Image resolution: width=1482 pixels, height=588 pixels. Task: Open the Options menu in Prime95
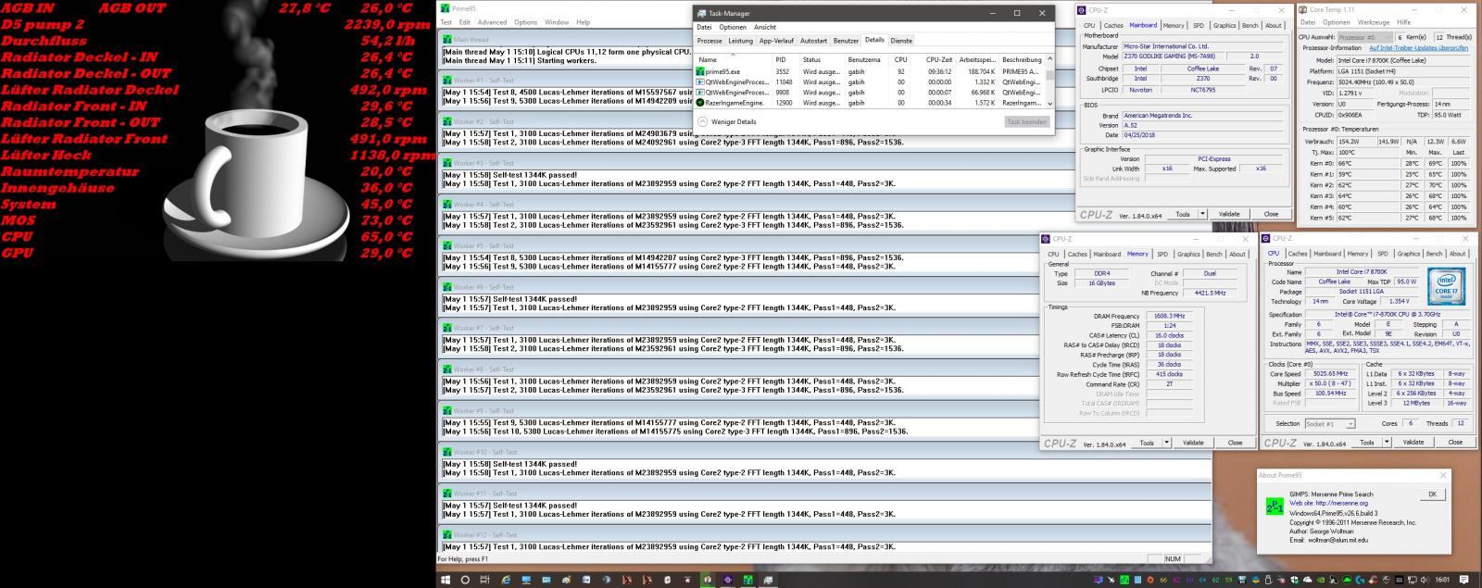pos(525,22)
